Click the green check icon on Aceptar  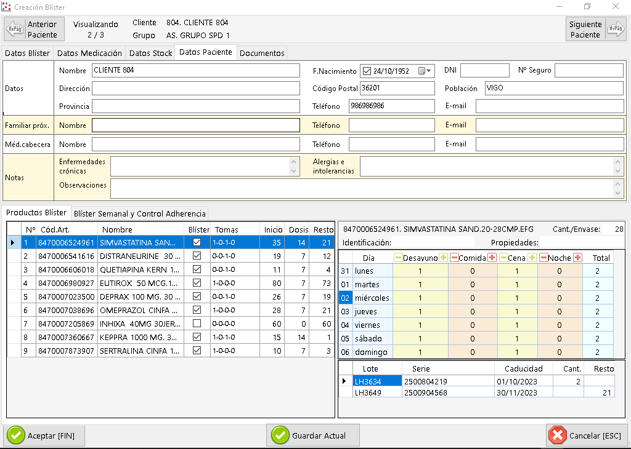(16, 435)
